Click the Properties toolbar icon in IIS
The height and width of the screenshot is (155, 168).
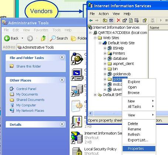[x=124, y=20]
